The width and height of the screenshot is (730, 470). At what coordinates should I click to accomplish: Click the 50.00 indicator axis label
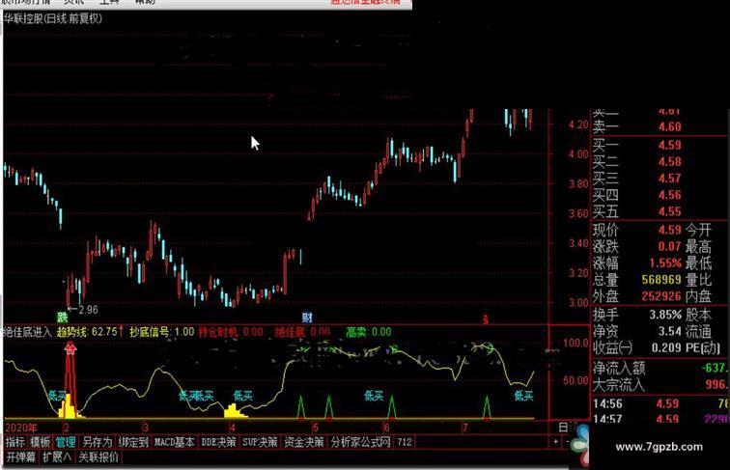576,380
